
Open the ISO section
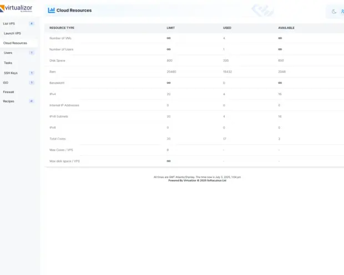click(x=6, y=83)
